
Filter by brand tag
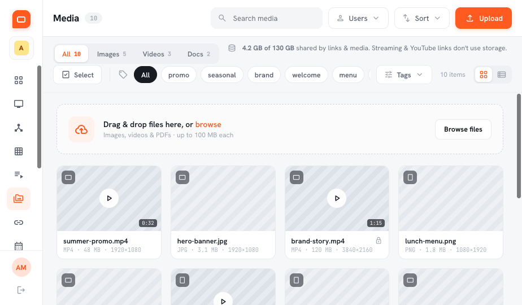264,75
